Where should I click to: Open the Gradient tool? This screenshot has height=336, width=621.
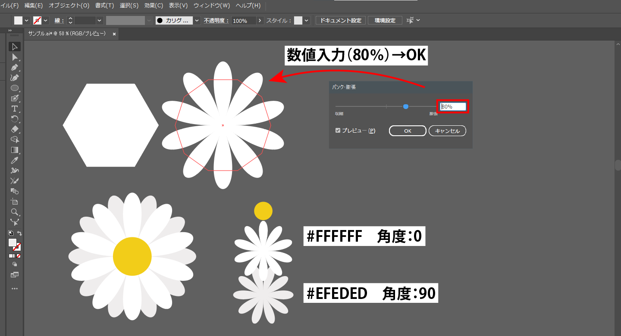click(15, 150)
